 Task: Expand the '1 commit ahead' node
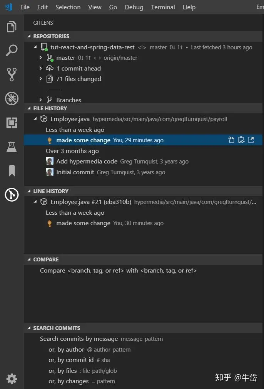(41, 68)
